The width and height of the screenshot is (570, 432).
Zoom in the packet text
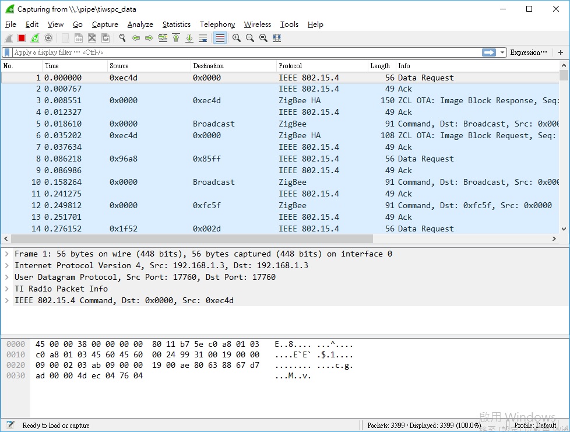pyautogui.click(x=236, y=38)
